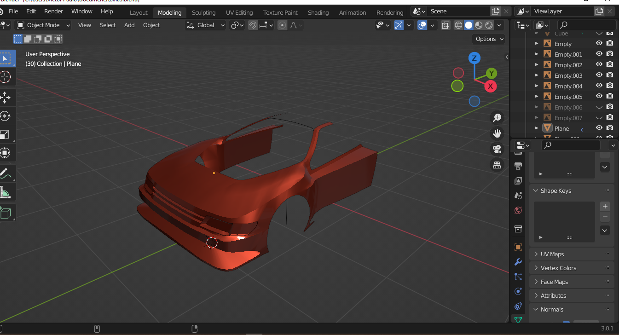
Task: Toggle show overlays button
Action: click(x=422, y=25)
